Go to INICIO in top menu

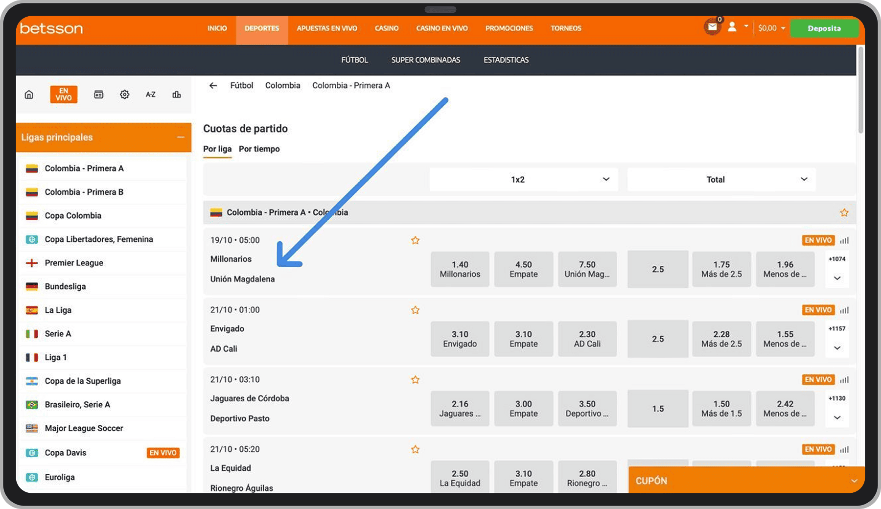coord(217,28)
